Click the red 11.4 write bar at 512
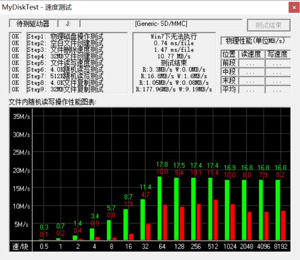300x260 pixels. click(x=216, y=220)
